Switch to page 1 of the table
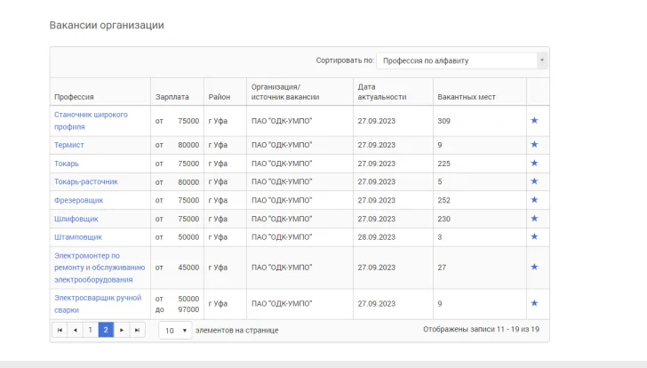 click(90, 330)
